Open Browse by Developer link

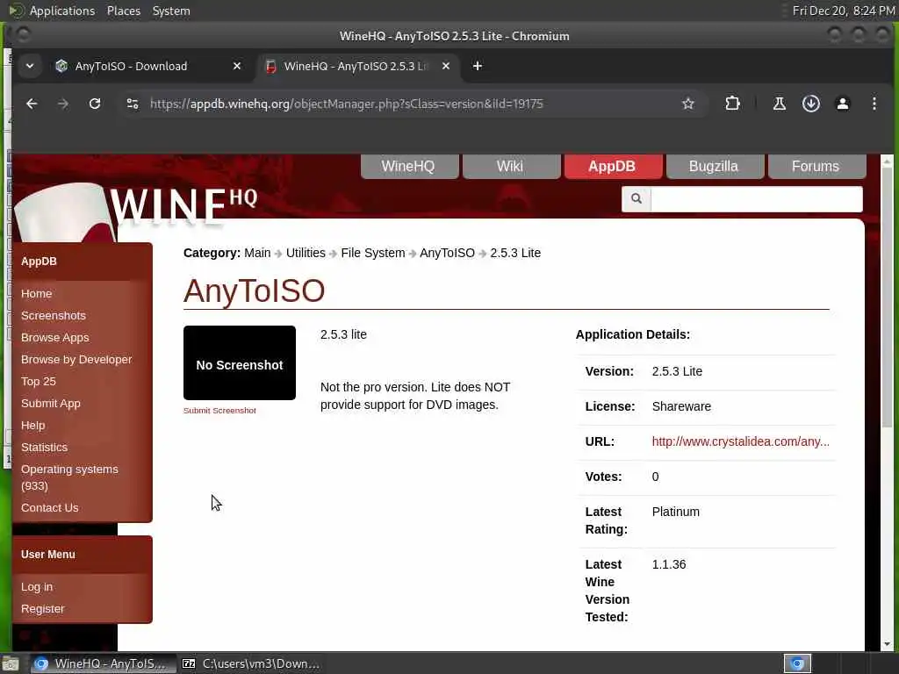tap(76, 359)
